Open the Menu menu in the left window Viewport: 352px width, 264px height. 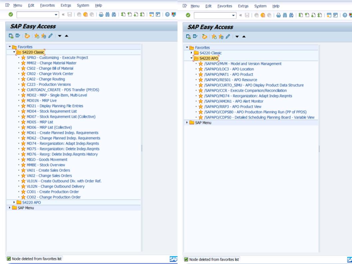[18, 5]
